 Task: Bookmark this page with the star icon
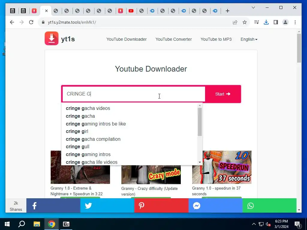coord(245,22)
